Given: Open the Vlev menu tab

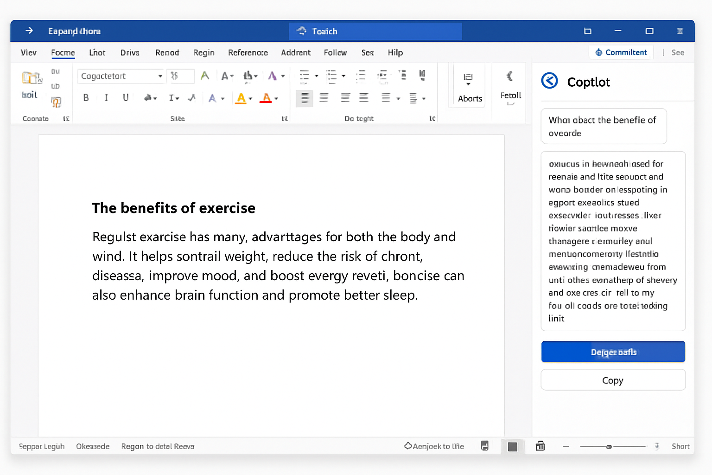Looking at the screenshot, I should (29, 52).
